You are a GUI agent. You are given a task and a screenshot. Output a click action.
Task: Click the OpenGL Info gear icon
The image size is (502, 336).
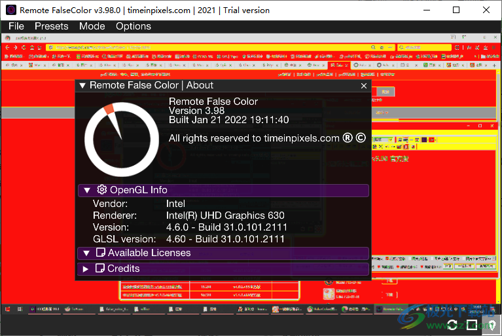tap(102, 190)
